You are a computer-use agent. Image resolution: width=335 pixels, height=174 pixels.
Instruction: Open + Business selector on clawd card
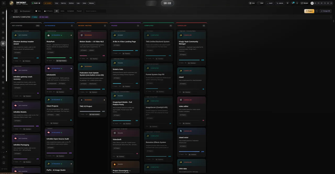[x=186, y=92]
